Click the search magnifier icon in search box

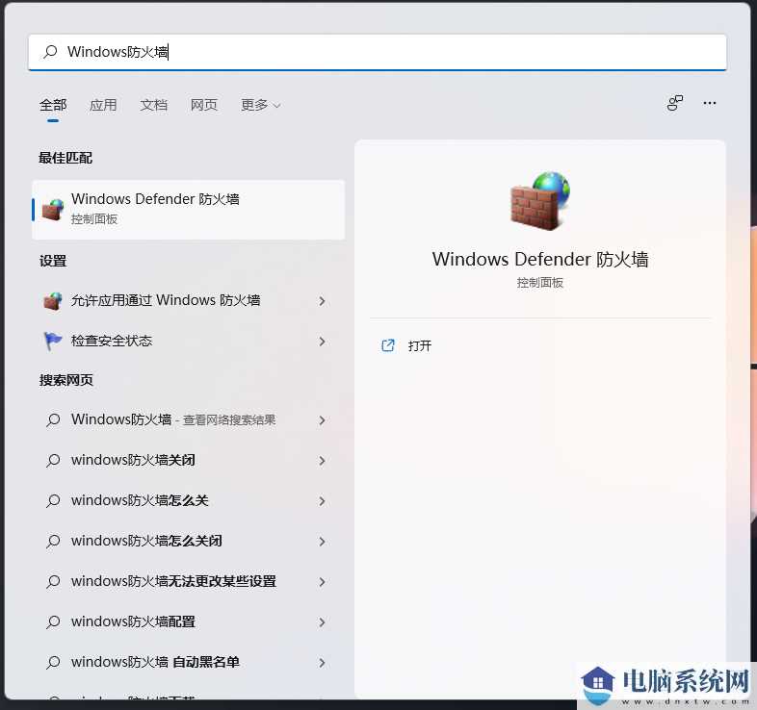tap(50, 52)
